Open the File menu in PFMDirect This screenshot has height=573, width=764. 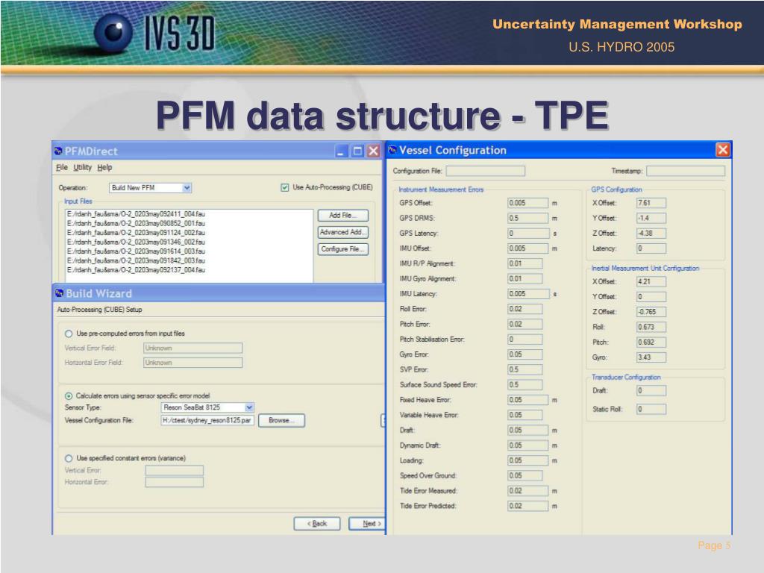(x=62, y=168)
